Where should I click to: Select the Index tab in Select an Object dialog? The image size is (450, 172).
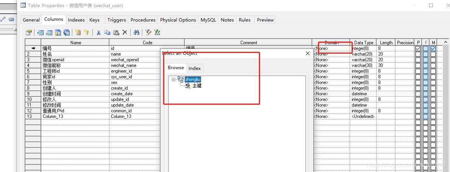coord(195,68)
